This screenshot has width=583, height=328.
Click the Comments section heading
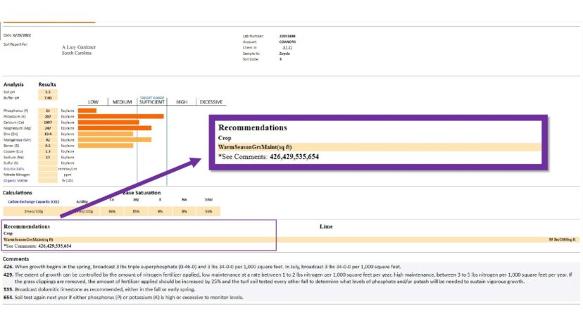pyautogui.click(x=15, y=259)
